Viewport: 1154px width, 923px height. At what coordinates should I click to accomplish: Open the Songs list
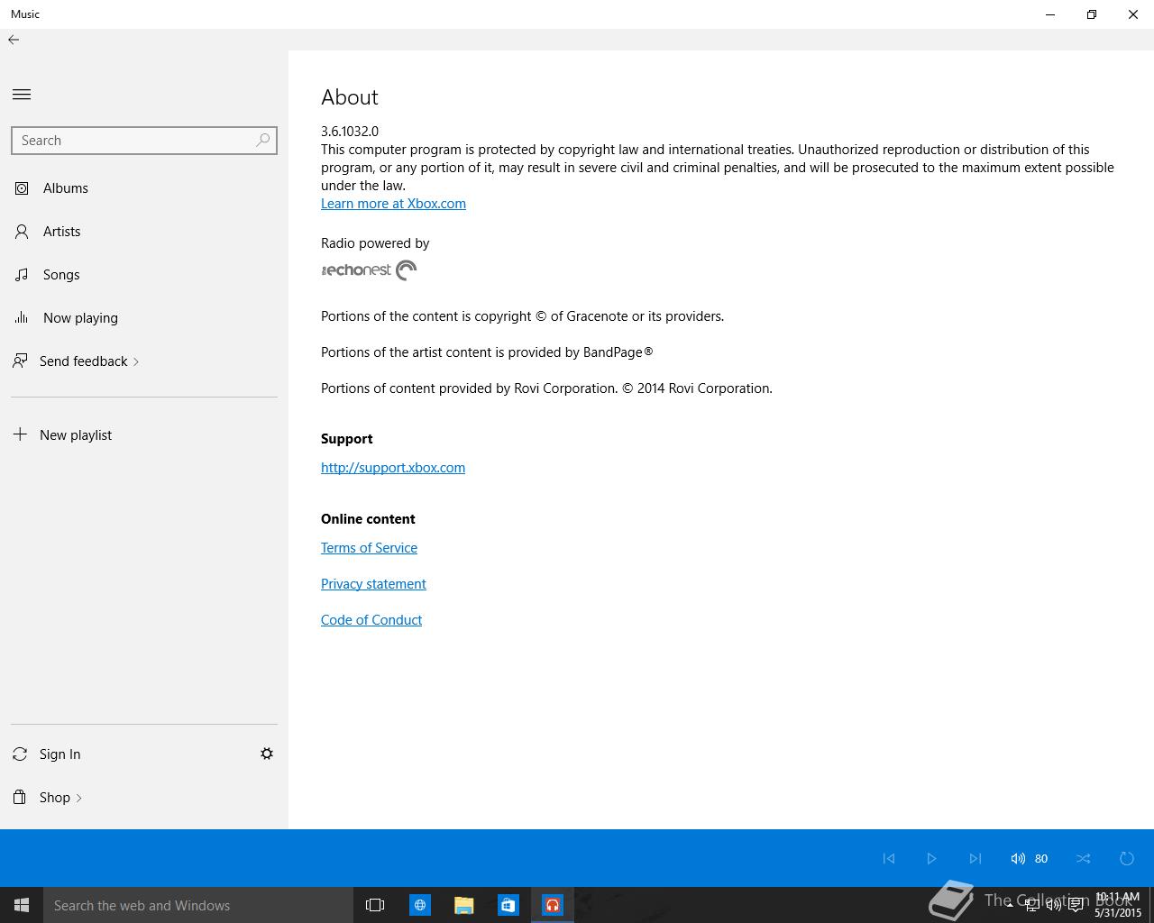click(61, 275)
